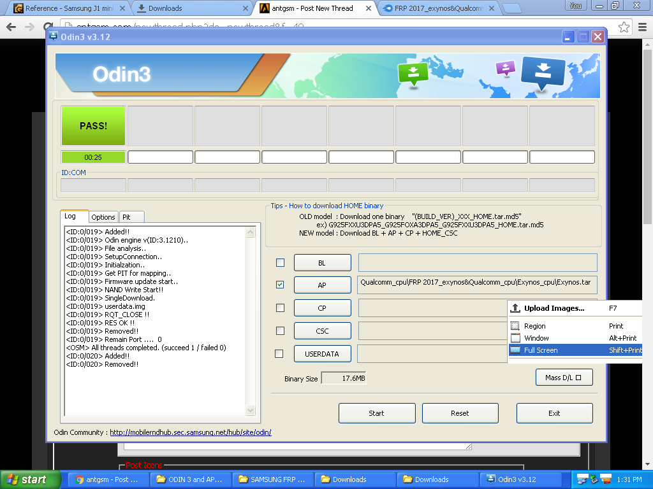Toggle the Mass D/L checkbox button

[564, 378]
